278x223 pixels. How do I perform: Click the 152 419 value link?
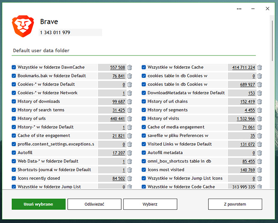[248, 101]
